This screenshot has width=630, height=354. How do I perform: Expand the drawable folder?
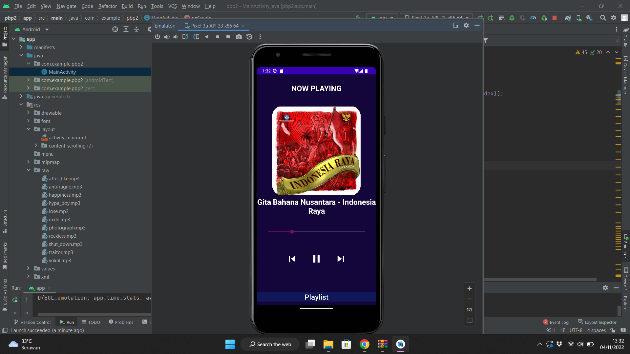28,113
